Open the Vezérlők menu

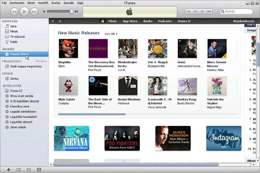(x=43, y=3)
